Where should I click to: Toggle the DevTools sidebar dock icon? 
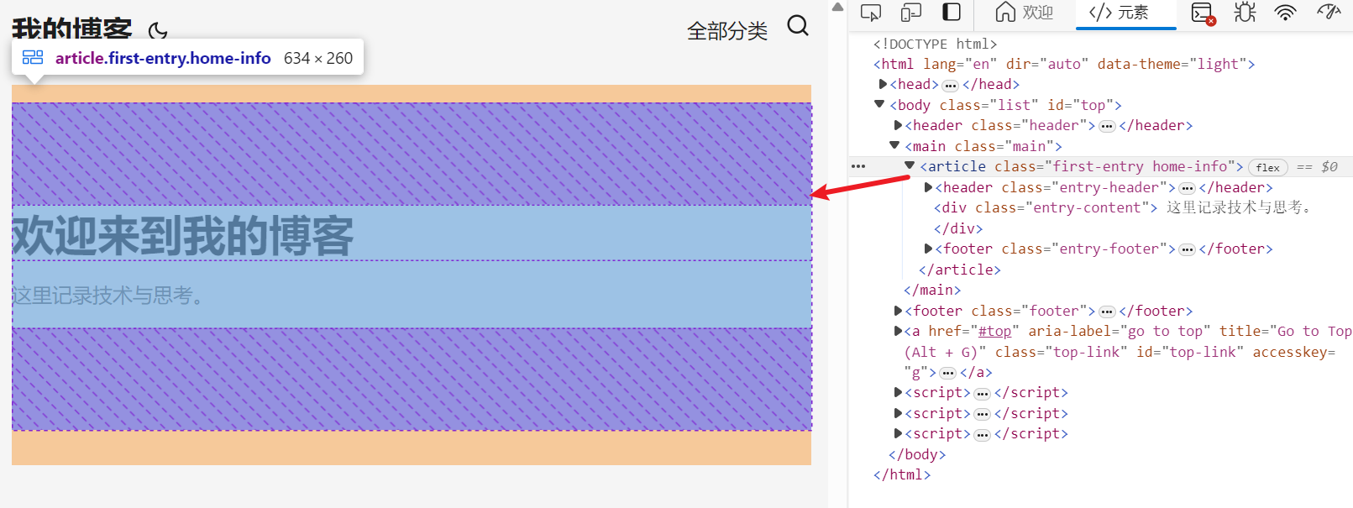(951, 12)
